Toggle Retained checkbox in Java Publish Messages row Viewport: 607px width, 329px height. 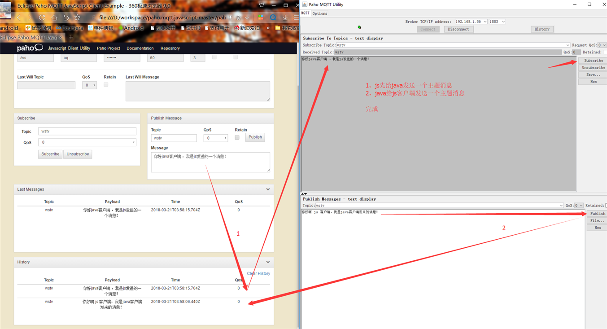(x=606, y=206)
